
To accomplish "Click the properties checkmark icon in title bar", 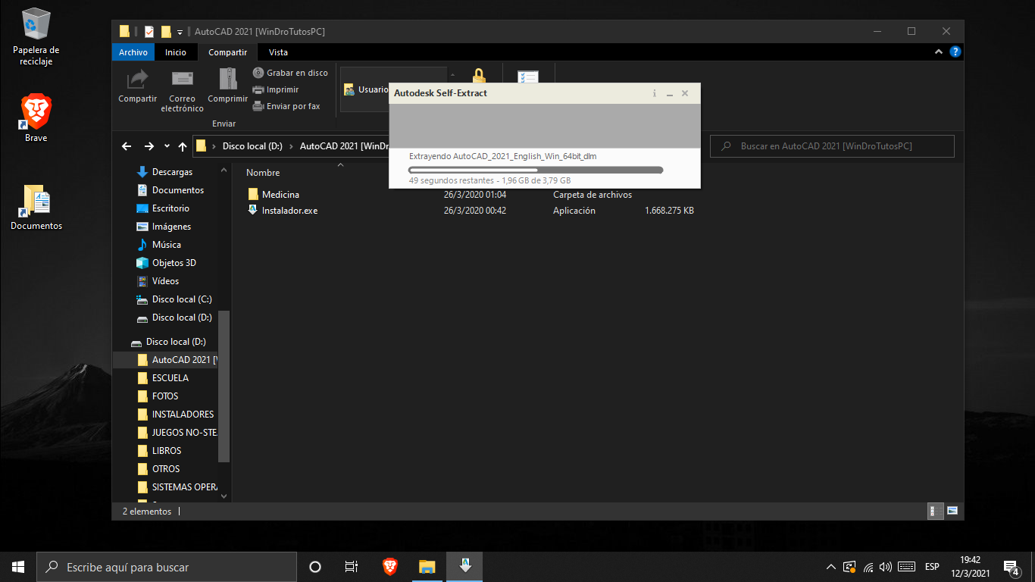I will 149,31.
